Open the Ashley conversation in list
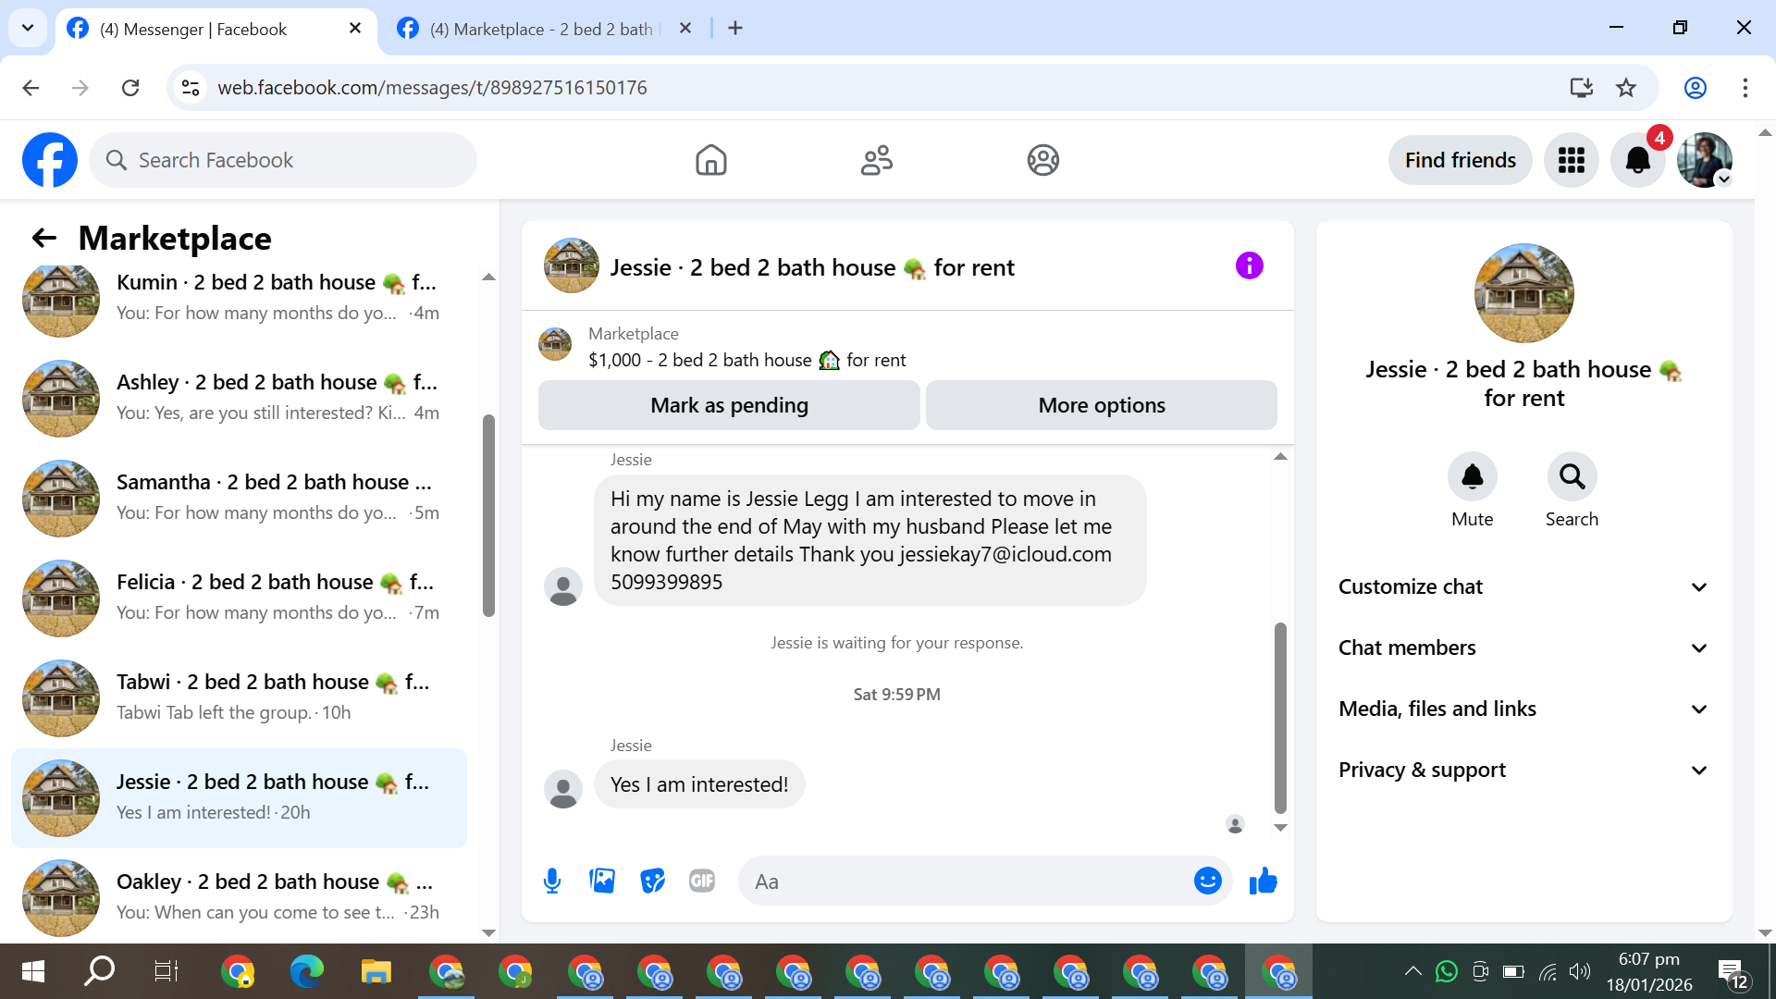Screen dimensions: 1776x999 pos(240,398)
